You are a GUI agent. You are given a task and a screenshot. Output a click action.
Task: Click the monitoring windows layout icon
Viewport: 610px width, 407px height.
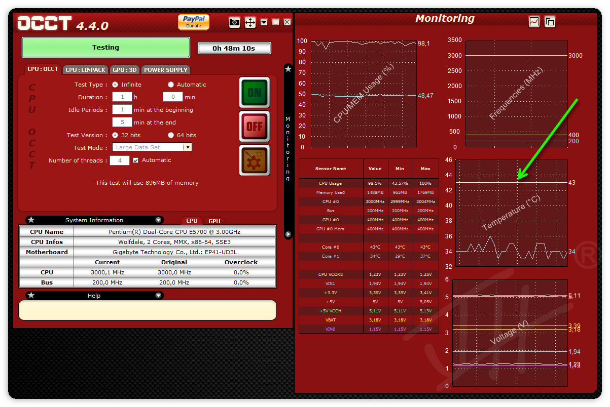coord(550,22)
